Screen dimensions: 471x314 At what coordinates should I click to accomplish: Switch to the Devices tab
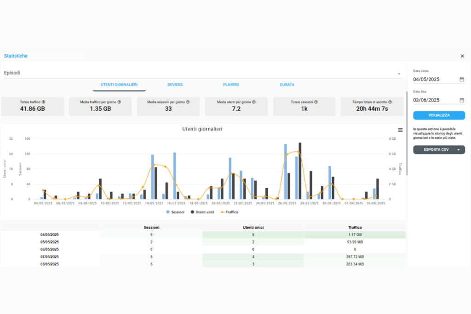(x=175, y=85)
